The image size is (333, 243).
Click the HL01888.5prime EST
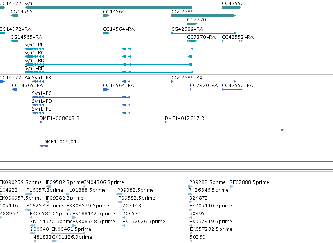tap(68, 194)
